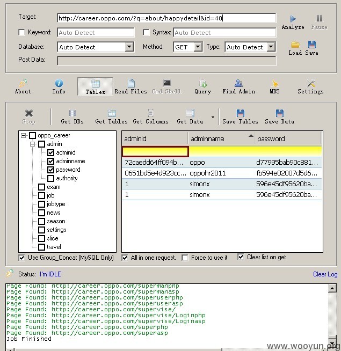
Task: Click the log scrollbar down arrow
Action: (332, 343)
